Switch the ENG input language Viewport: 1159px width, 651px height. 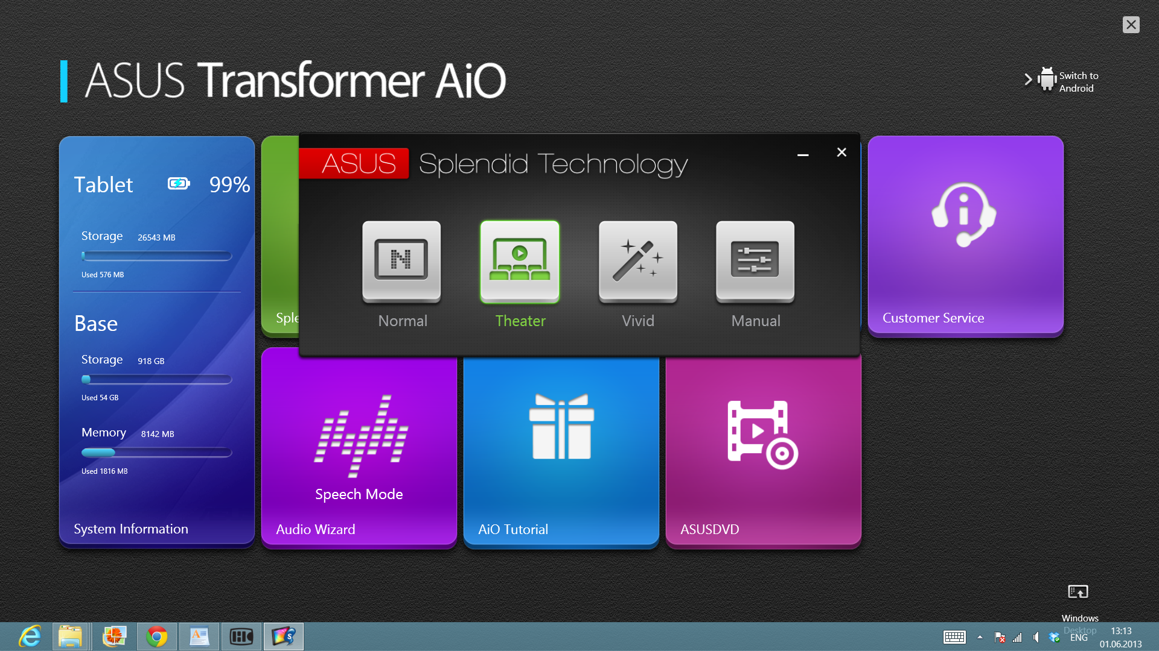[x=1079, y=638]
